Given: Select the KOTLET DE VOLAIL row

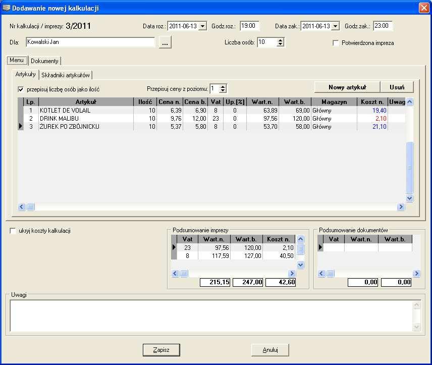Looking at the screenshot, I should click(x=211, y=111).
